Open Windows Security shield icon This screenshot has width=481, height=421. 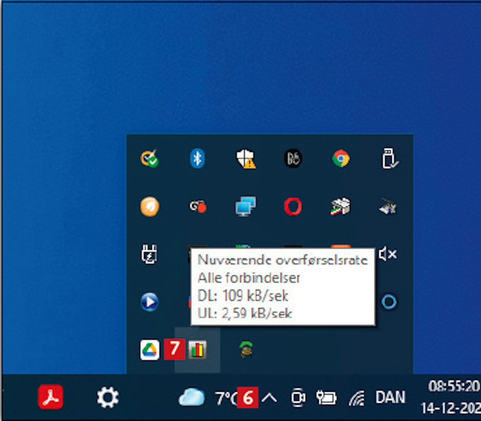click(x=245, y=159)
